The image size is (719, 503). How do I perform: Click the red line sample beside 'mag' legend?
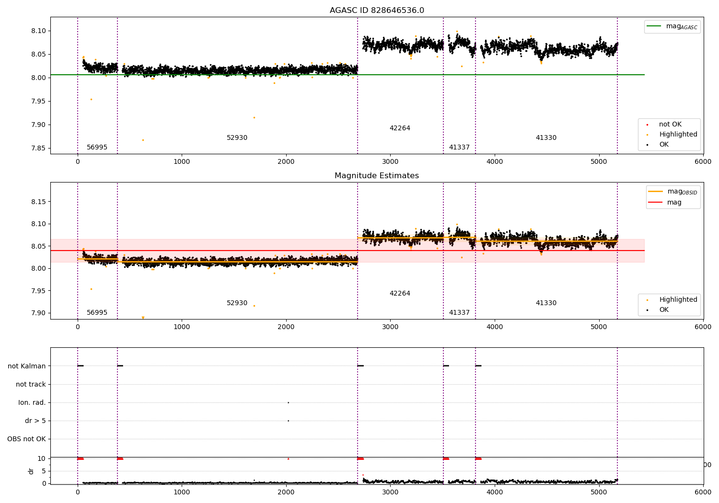(656, 203)
